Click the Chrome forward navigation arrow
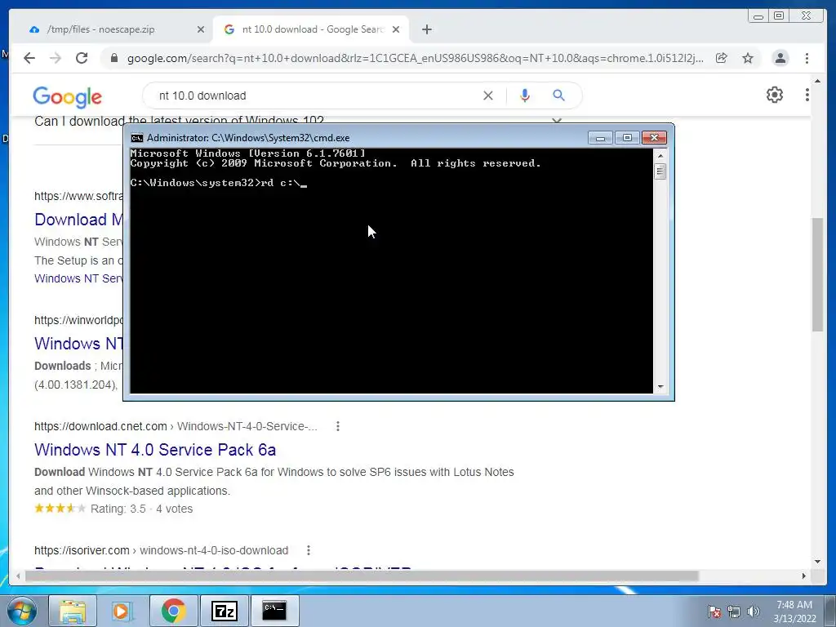This screenshot has height=627, width=836. click(56, 58)
